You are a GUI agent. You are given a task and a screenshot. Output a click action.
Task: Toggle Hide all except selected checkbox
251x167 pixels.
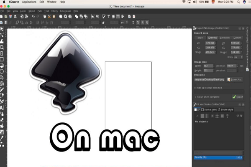pyautogui.click(x=195, y=88)
